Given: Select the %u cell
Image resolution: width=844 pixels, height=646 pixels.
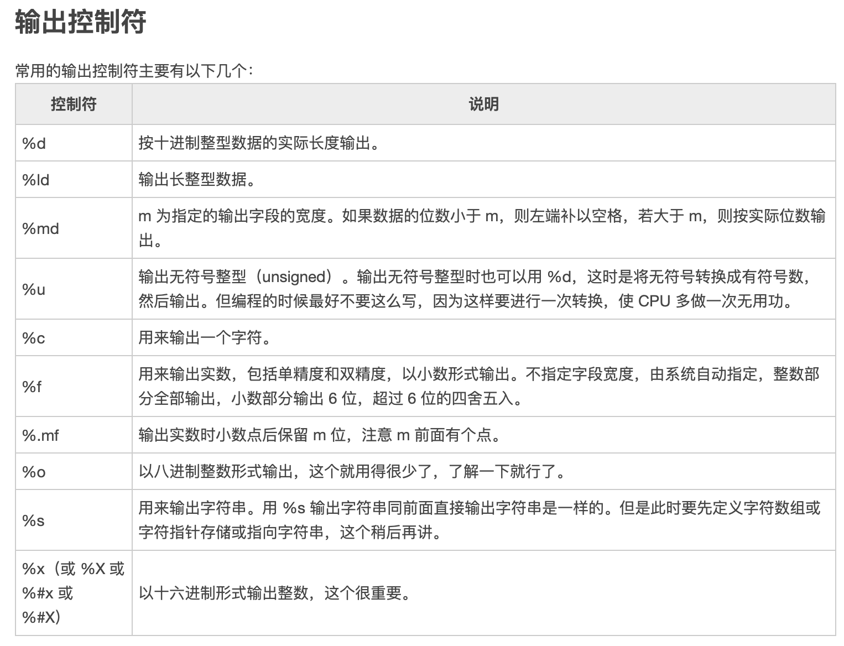Looking at the screenshot, I should [74, 289].
